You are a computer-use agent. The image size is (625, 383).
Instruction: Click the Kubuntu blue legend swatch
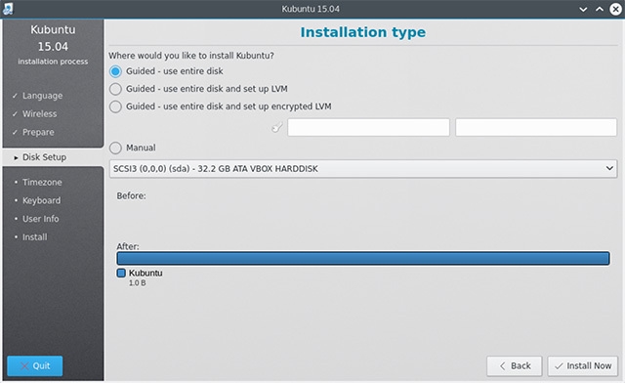(x=121, y=273)
